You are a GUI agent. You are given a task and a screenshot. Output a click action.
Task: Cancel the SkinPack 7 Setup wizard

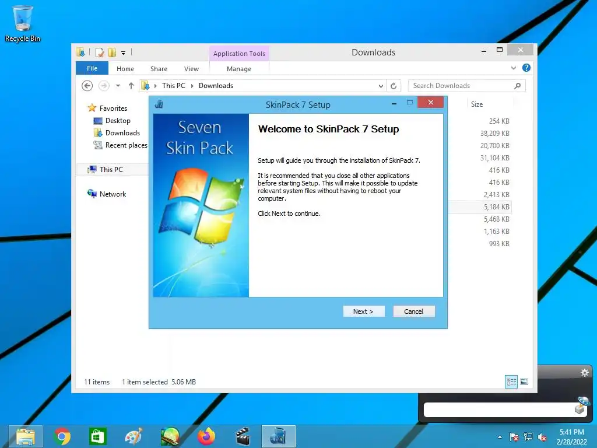pos(413,311)
